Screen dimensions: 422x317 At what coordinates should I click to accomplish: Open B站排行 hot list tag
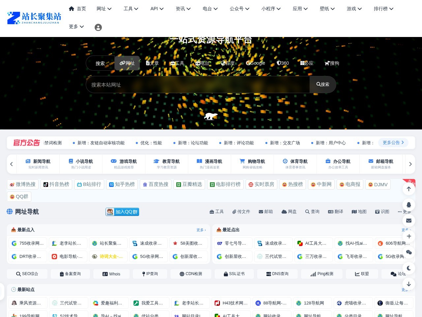(x=89, y=184)
